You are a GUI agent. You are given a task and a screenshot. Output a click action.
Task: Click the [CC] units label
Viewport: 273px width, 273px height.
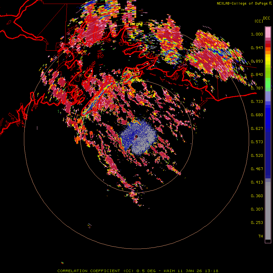(259, 21)
